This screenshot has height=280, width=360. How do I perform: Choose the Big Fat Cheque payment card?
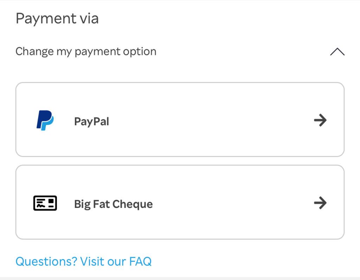click(x=180, y=202)
